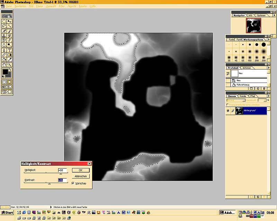Select the Magic Wand tool
Screen dimensions: 277x221
[x=10, y=26]
